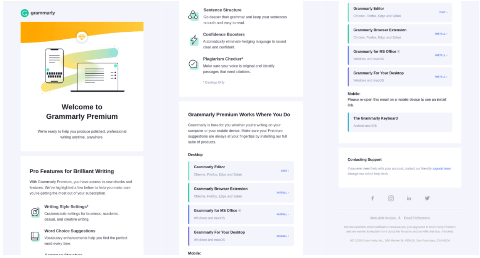This screenshot has width=480, height=258.
Task: Open Grammarly's Twitter icon
Action: pyautogui.click(x=427, y=198)
